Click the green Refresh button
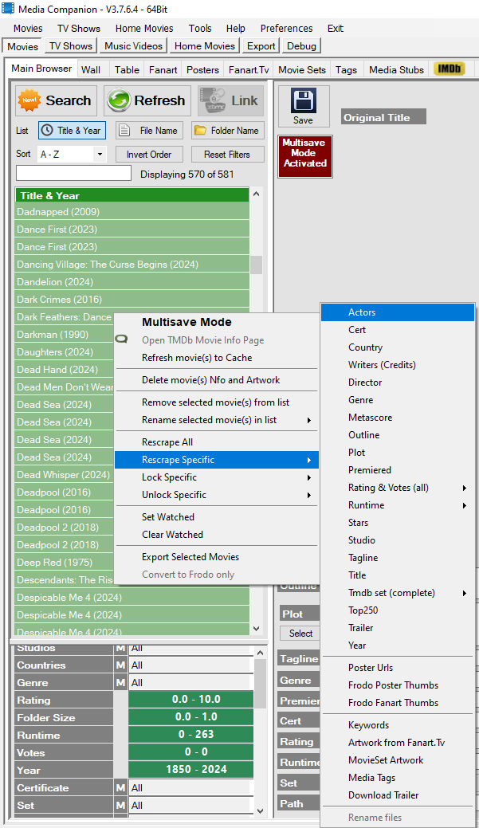The width and height of the screenshot is (479, 828). point(147,100)
